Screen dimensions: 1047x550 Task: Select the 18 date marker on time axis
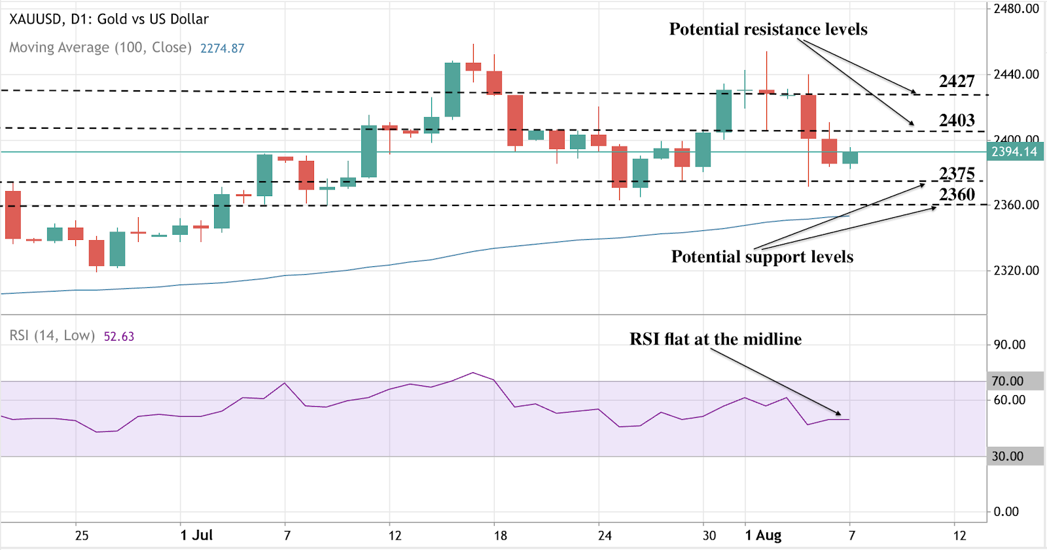pyautogui.click(x=500, y=536)
